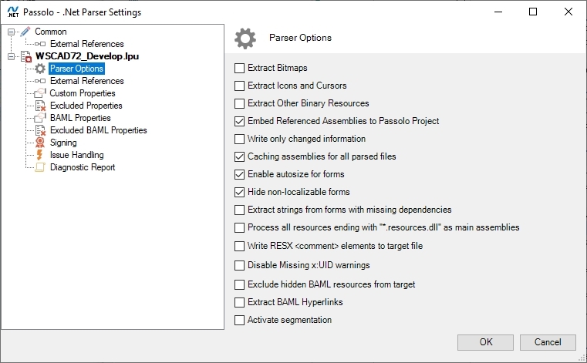
Task: Collapse the Common tree node
Action: point(12,32)
